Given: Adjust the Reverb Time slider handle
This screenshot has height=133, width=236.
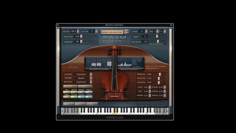Looking at the screenshot, I should 81,36.
